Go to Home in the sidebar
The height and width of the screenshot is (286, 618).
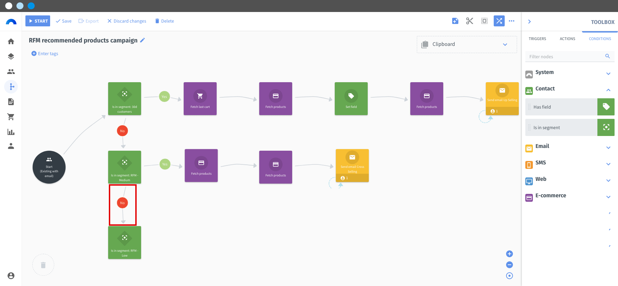tap(11, 41)
